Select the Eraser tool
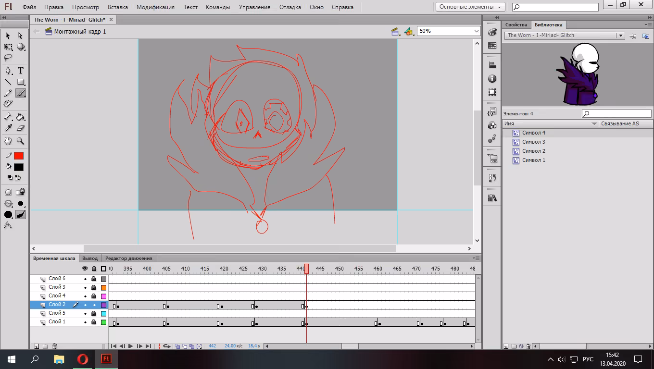 [20, 128]
